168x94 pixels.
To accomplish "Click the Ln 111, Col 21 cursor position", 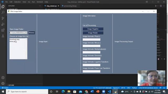I will coord(102,88).
